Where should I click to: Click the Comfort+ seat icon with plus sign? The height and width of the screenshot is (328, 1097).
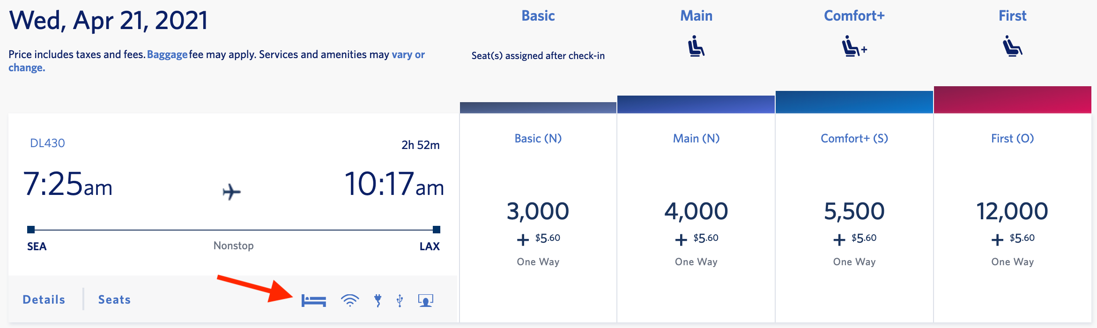(854, 47)
